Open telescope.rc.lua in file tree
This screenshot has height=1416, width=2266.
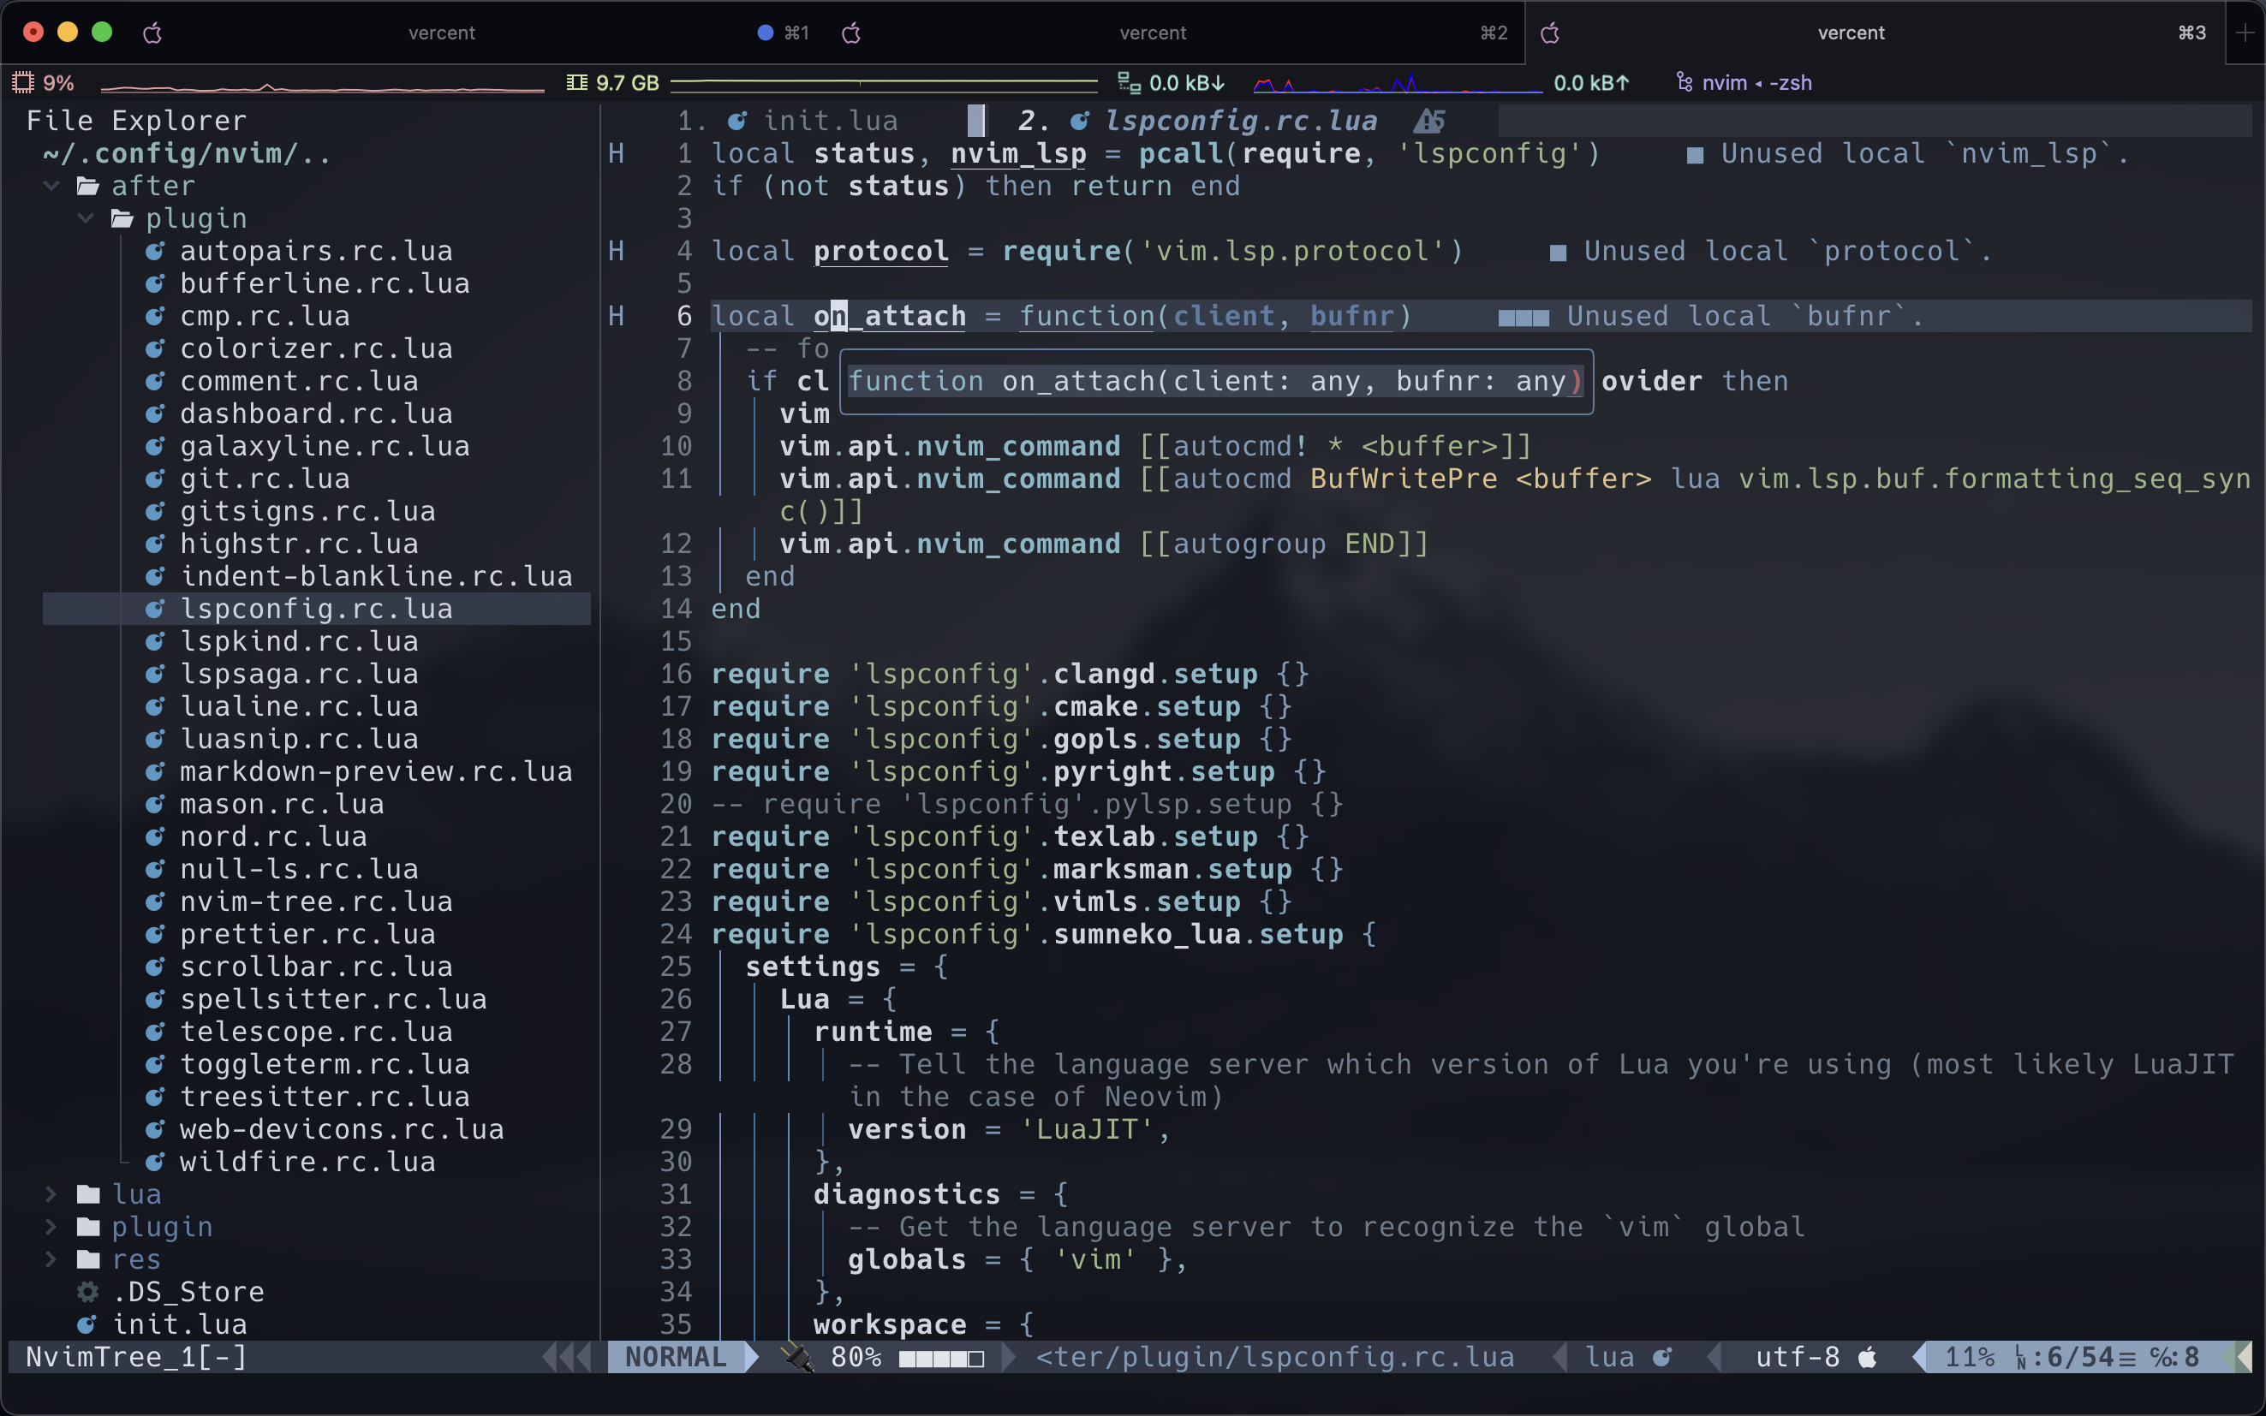pos(316,1031)
